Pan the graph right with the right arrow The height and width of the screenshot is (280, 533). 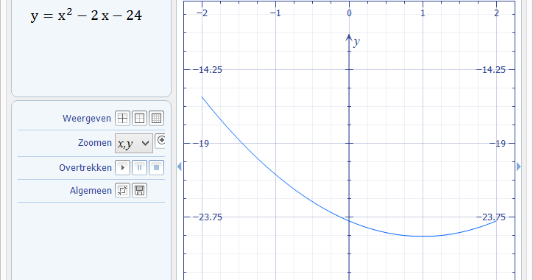518,167
